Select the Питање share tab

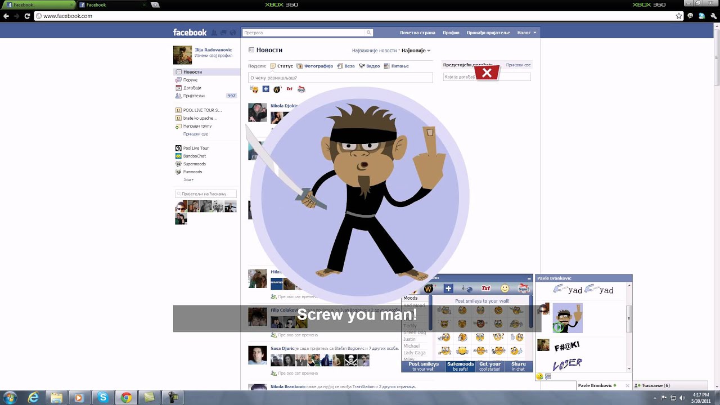(x=396, y=66)
